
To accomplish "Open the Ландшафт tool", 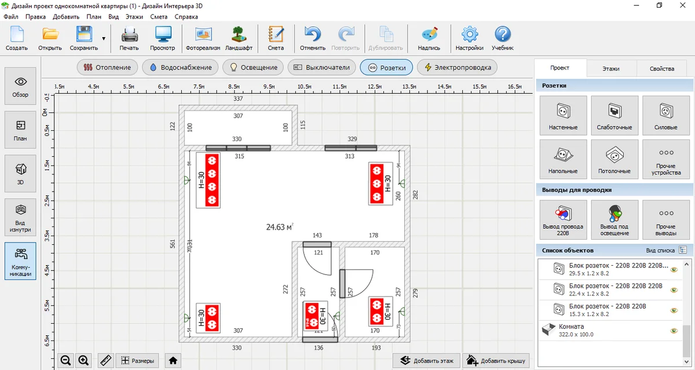I will point(239,38).
